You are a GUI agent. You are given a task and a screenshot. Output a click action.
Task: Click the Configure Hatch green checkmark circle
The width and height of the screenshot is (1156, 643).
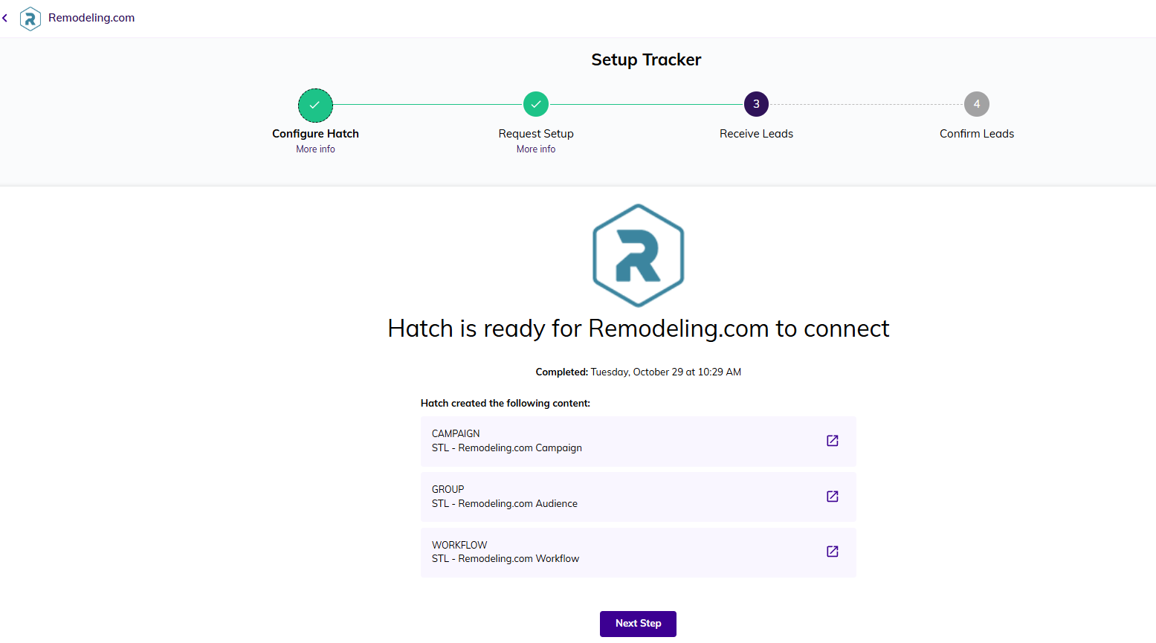(x=315, y=105)
